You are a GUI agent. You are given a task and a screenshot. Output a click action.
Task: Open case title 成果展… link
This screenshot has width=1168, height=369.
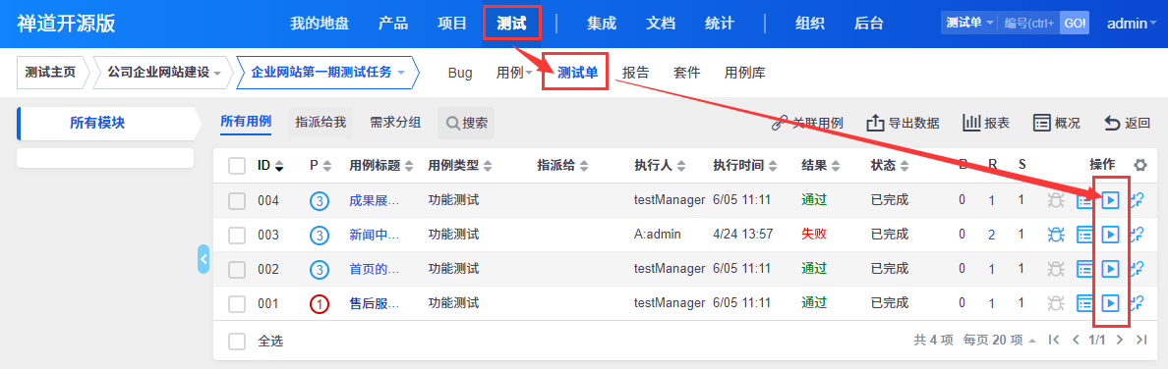pyautogui.click(x=375, y=200)
